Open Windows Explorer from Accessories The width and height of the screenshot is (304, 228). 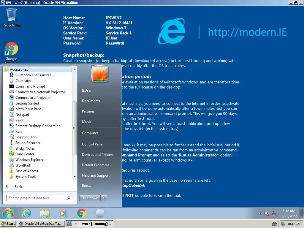tap(29, 159)
